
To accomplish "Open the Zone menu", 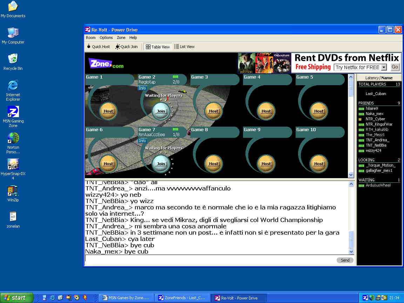I will (121, 38).
